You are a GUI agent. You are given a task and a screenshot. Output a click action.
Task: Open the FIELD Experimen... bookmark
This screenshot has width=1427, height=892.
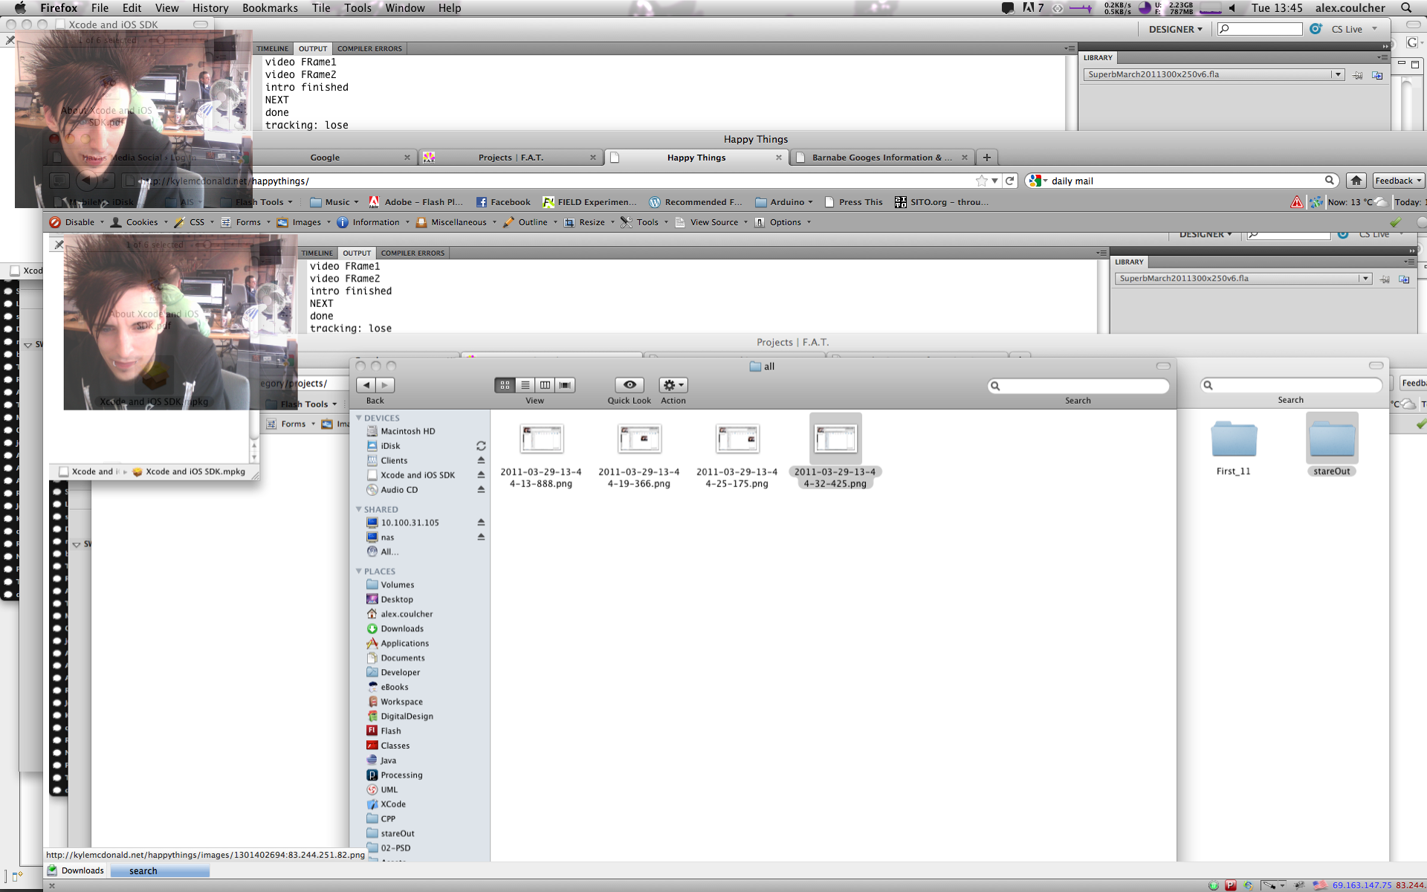tap(589, 202)
